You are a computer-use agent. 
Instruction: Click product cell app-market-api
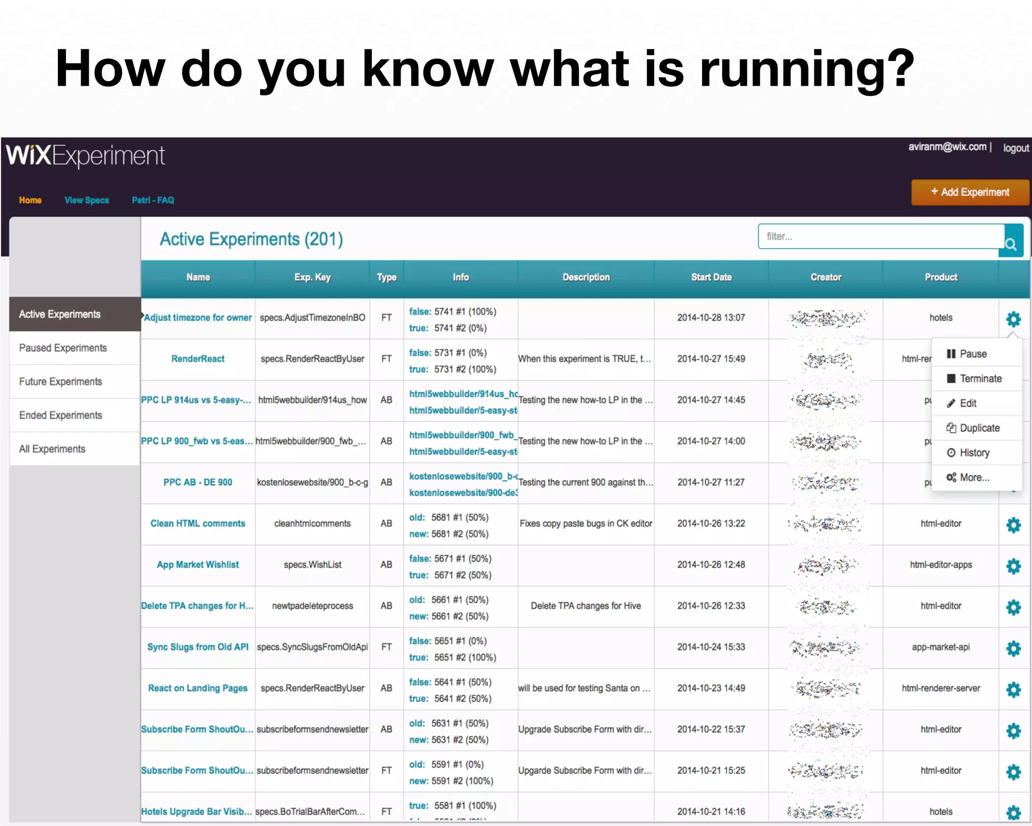pos(941,647)
